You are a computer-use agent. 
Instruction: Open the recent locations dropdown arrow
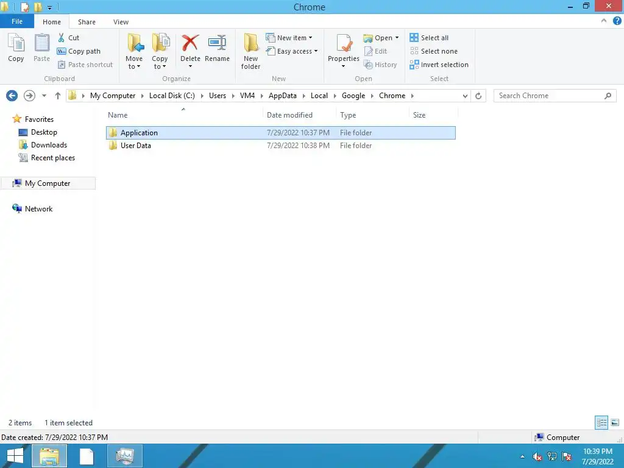pos(44,96)
